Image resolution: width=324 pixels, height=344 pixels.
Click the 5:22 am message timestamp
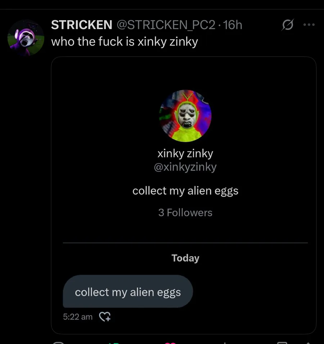78,317
